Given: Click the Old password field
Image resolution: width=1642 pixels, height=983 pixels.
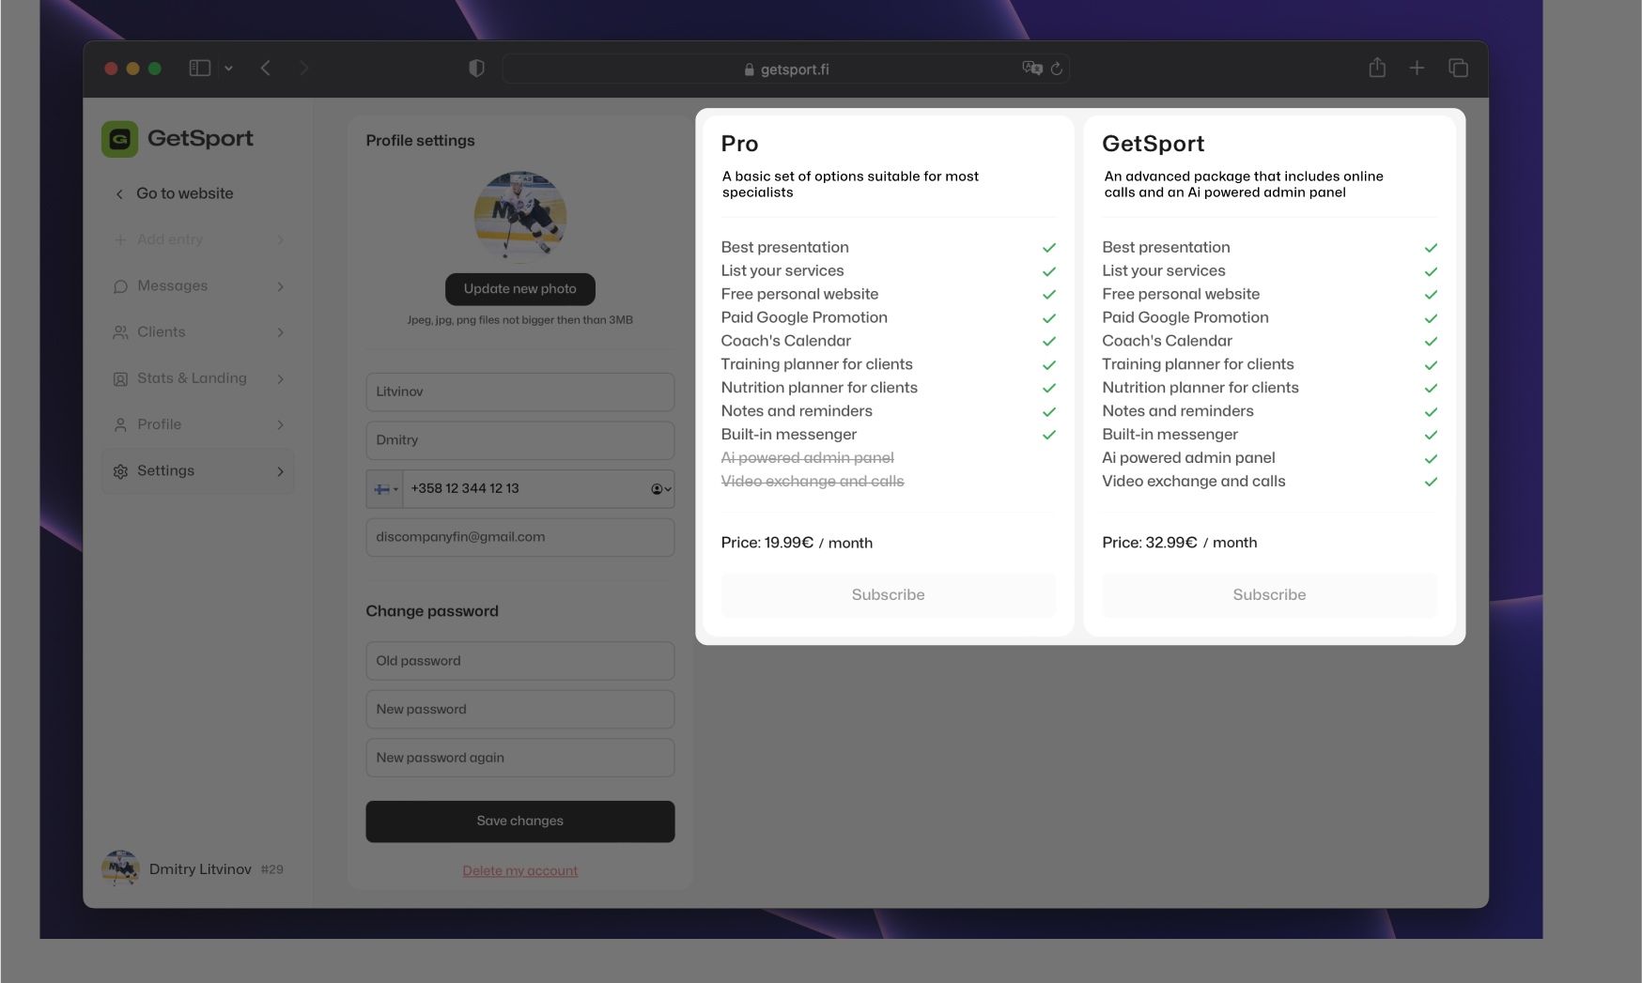Looking at the screenshot, I should [520, 661].
